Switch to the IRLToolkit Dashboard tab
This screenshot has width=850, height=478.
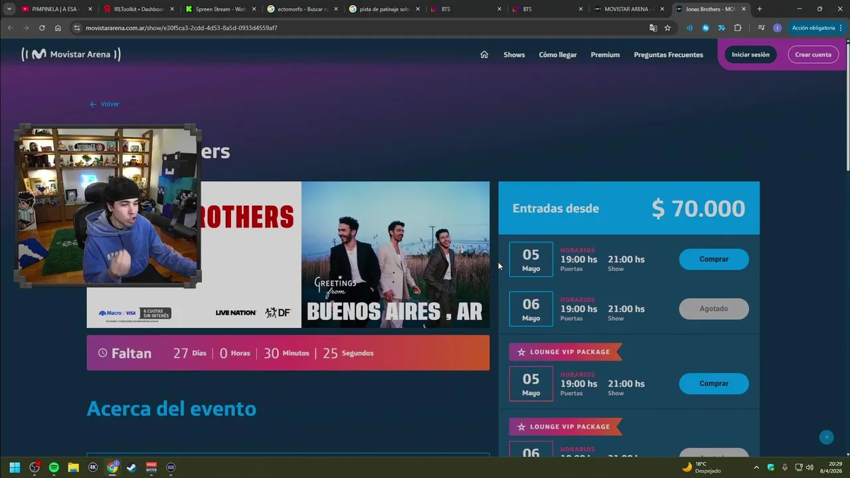click(139, 9)
